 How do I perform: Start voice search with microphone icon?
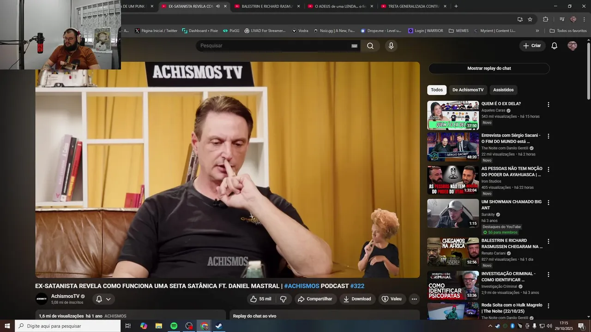click(391, 46)
